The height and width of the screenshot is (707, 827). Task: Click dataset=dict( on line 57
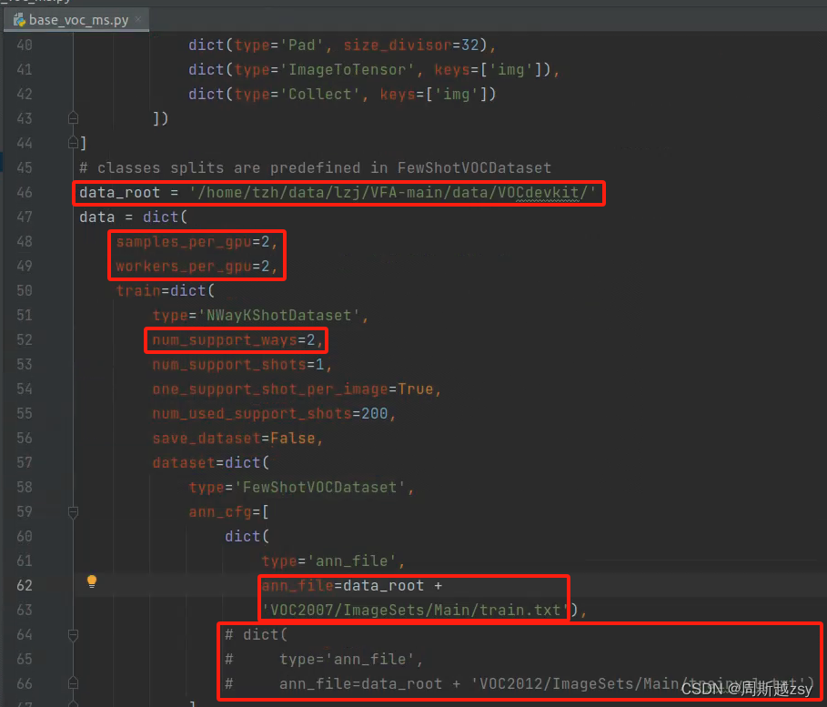click(x=211, y=463)
